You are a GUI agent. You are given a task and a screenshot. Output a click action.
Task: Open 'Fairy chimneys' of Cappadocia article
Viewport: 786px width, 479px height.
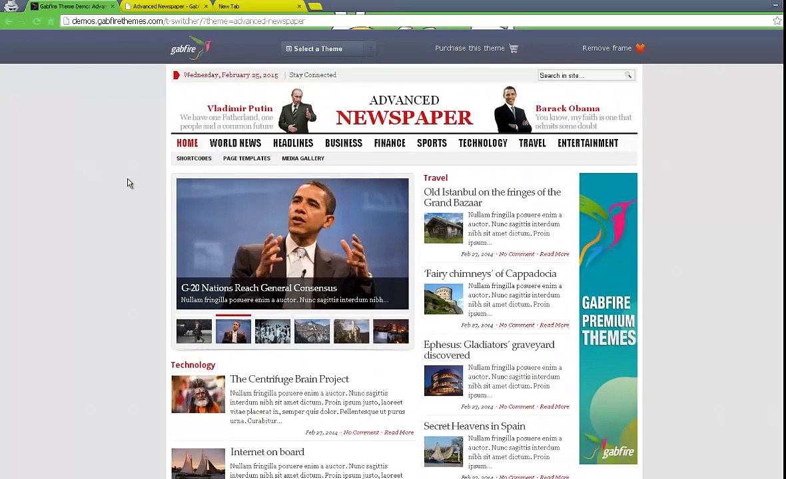coord(490,274)
